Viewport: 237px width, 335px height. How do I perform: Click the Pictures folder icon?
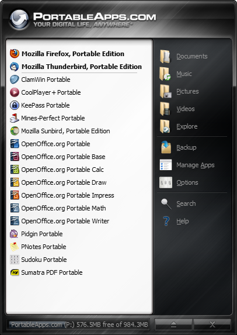click(x=166, y=91)
